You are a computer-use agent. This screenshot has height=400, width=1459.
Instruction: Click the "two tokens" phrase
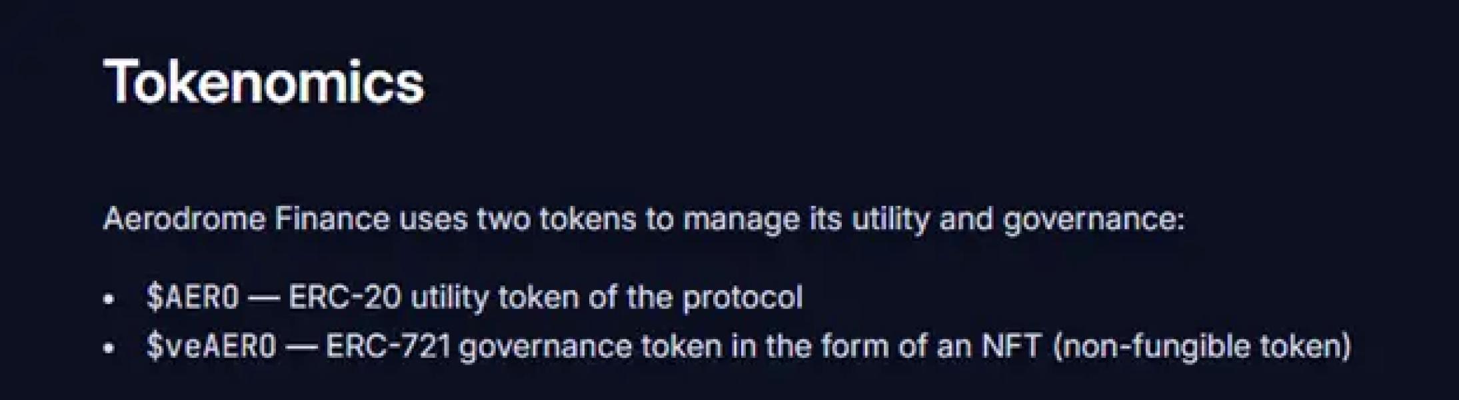pos(557,219)
